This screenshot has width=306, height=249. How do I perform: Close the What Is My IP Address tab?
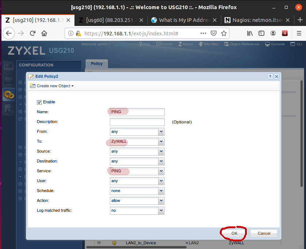(x=214, y=20)
